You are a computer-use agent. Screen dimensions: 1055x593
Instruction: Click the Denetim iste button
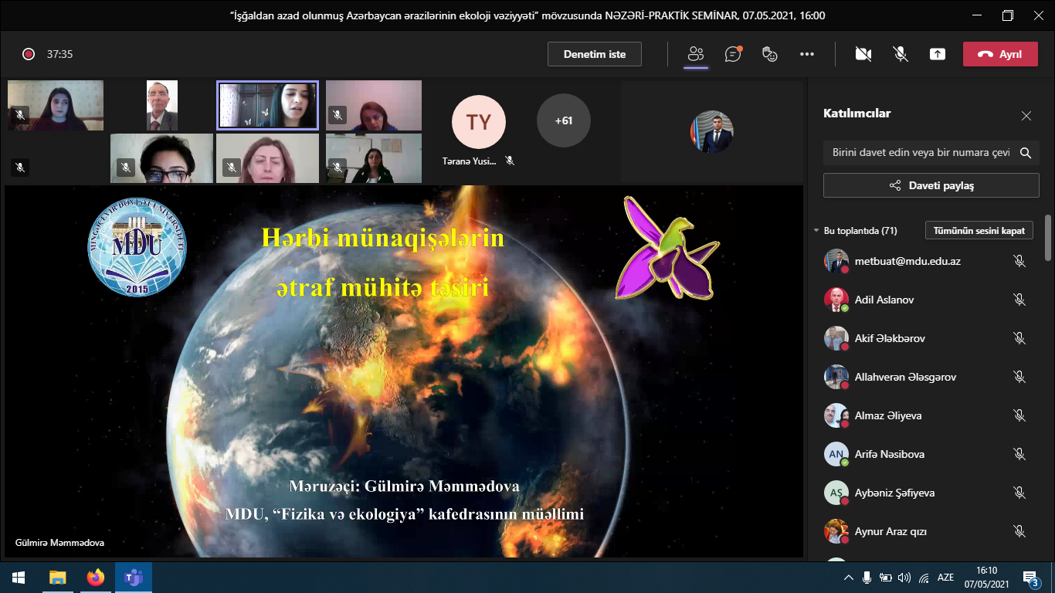coord(594,54)
